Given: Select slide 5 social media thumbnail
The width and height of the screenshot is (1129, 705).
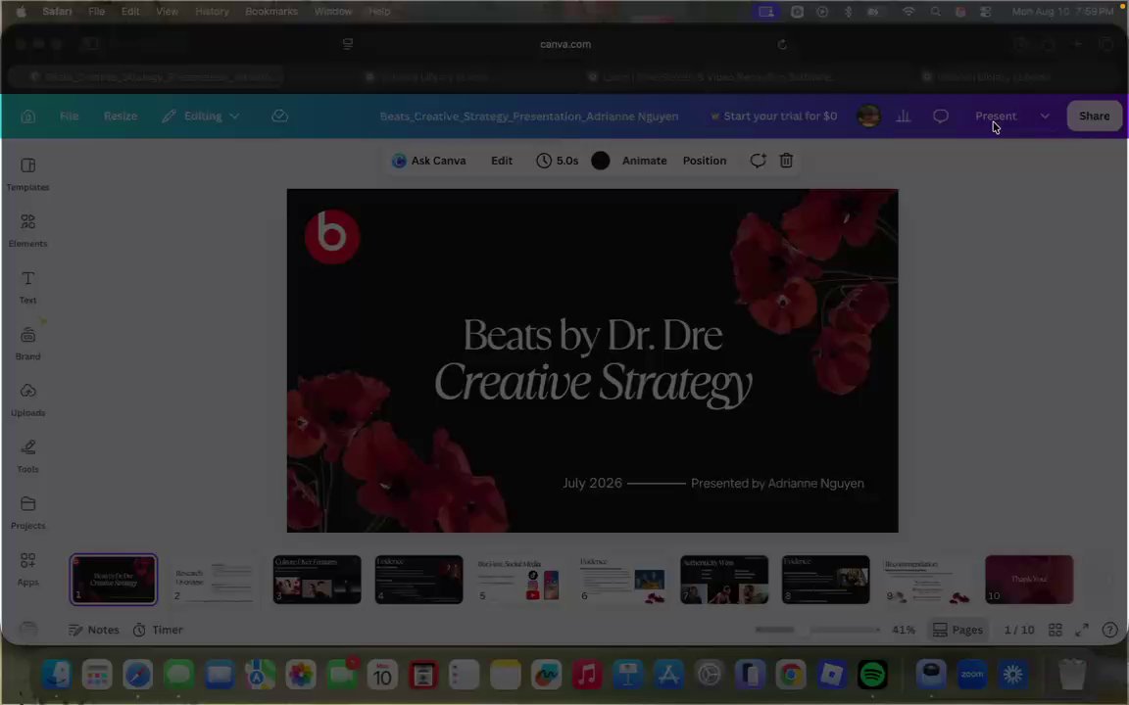Looking at the screenshot, I should click(519, 579).
